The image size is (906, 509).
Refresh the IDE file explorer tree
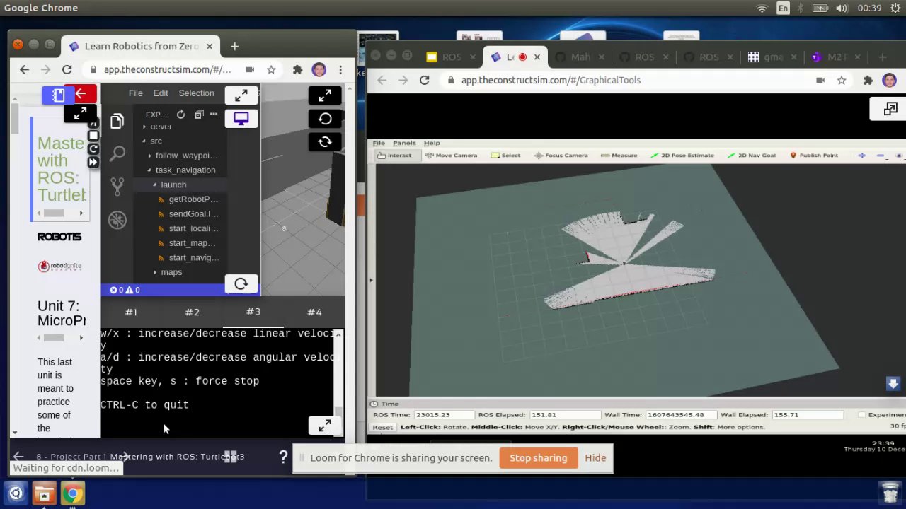tap(180, 115)
